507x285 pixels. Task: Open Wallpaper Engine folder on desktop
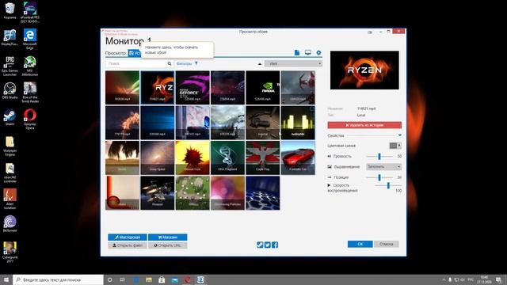tap(10, 146)
